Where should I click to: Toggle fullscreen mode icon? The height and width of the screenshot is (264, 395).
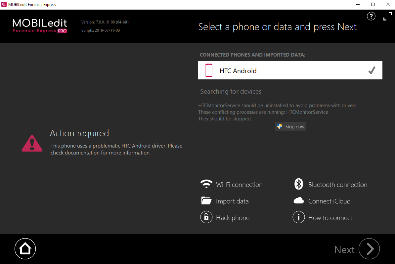pyautogui.click(x=387, y=16)
